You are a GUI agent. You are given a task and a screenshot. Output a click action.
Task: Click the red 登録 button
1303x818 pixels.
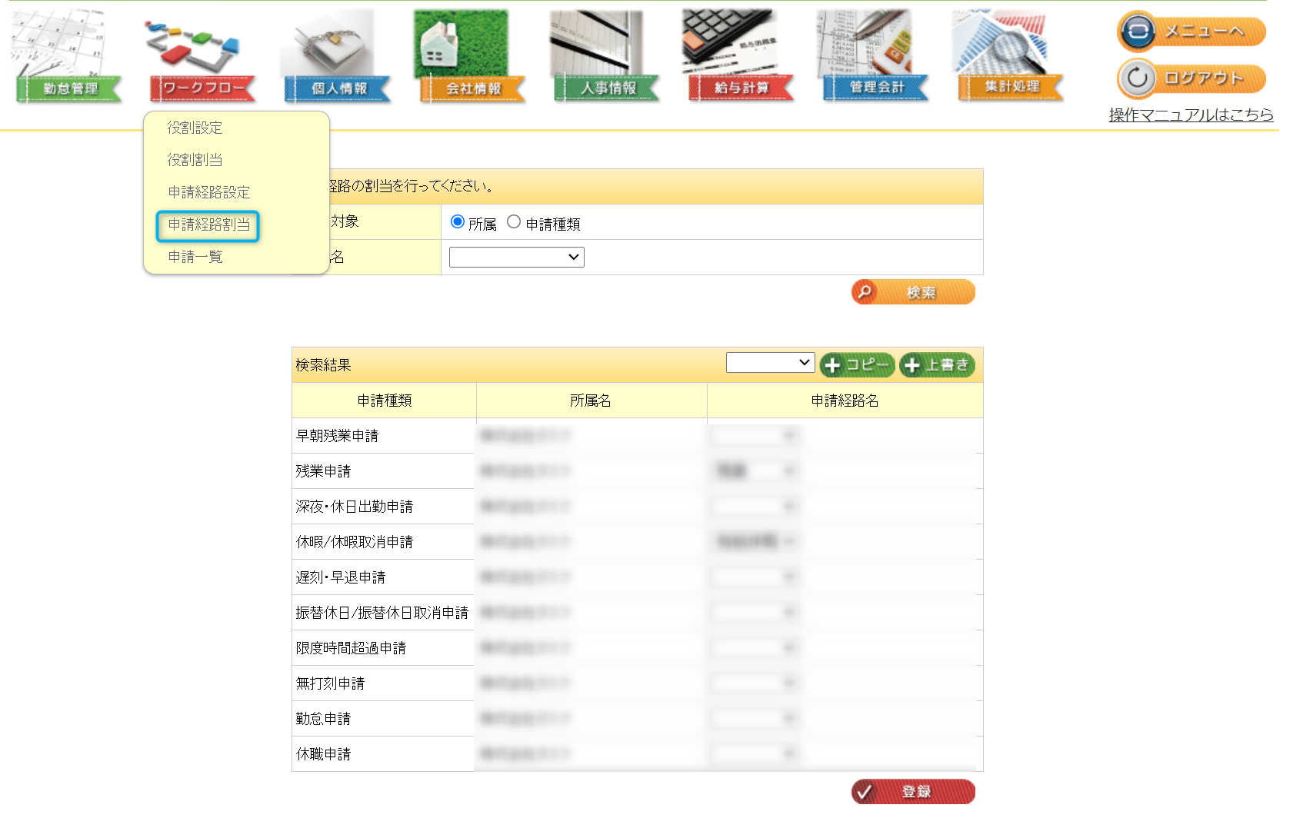913,791
